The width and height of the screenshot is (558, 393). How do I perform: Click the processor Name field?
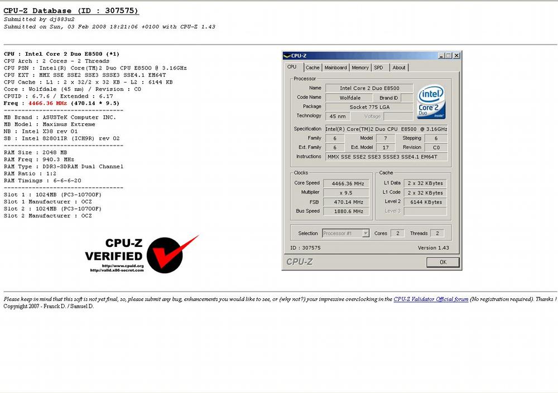[x=369, y=88]
